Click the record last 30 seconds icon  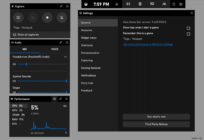(x=33, y=17)
